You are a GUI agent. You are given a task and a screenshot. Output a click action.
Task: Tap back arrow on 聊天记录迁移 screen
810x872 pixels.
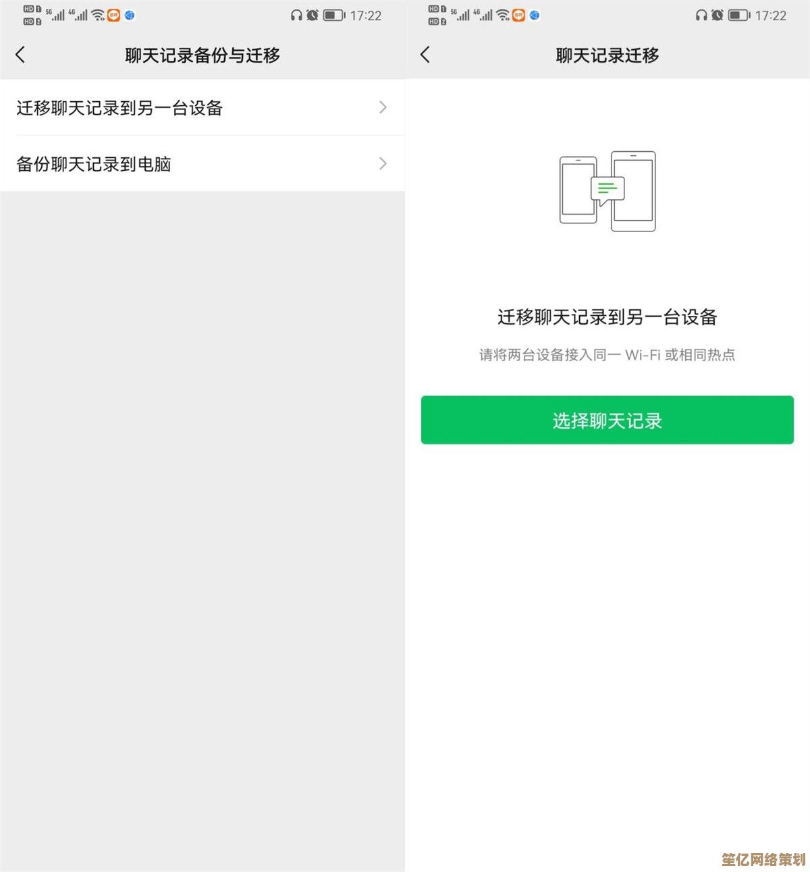[x=425, y=55]
